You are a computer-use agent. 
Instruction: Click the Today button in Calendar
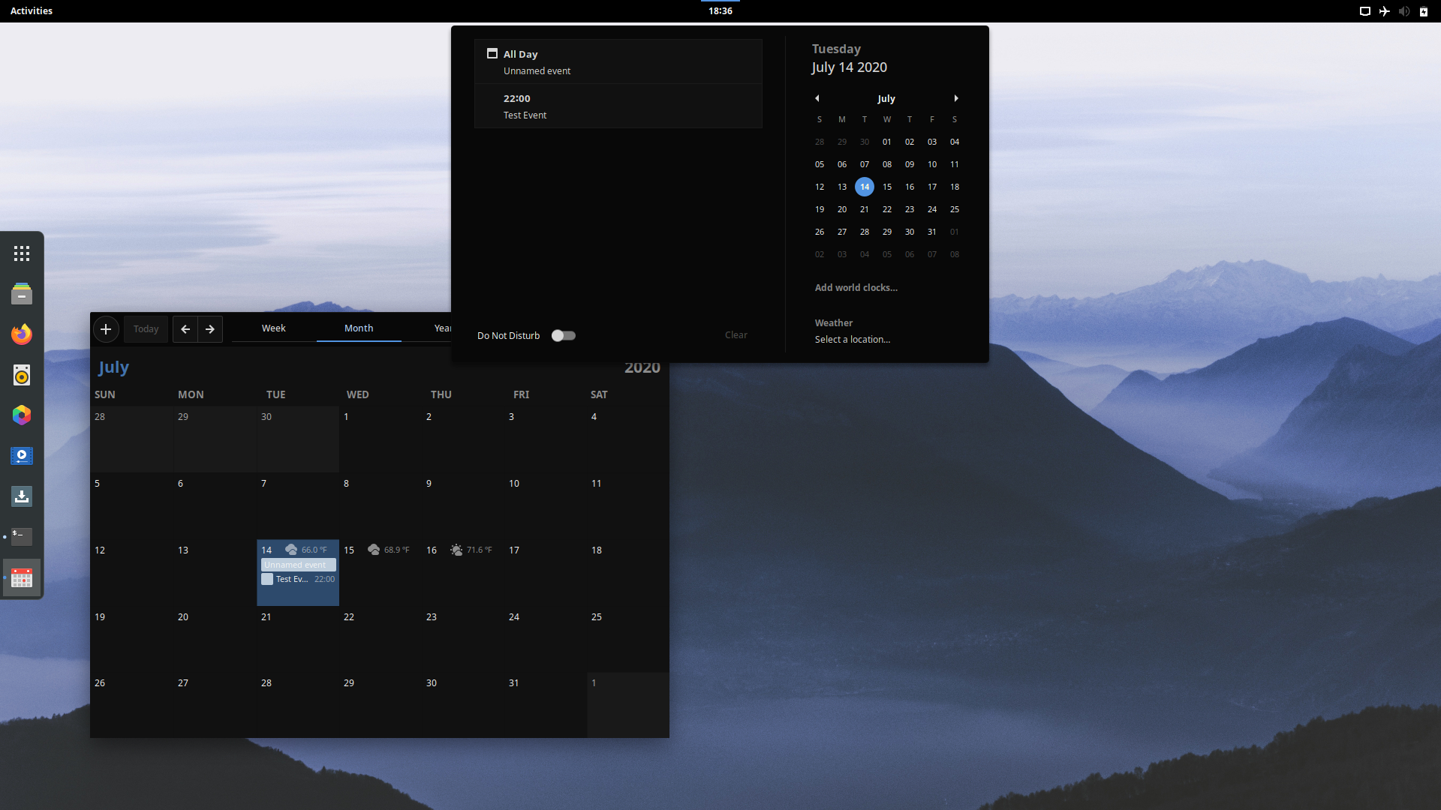pos(146,329)
